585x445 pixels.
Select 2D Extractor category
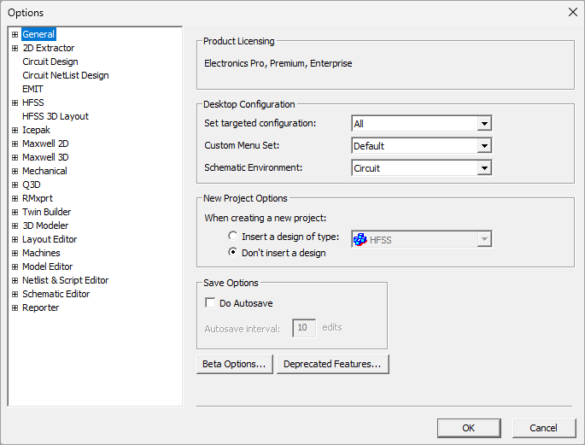coord(48,48)
